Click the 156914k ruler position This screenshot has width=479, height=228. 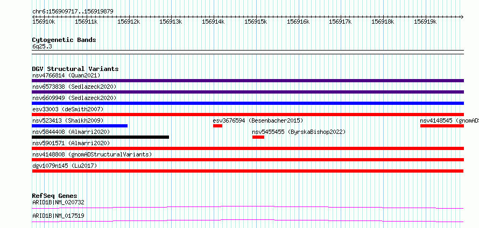point(213,22)
